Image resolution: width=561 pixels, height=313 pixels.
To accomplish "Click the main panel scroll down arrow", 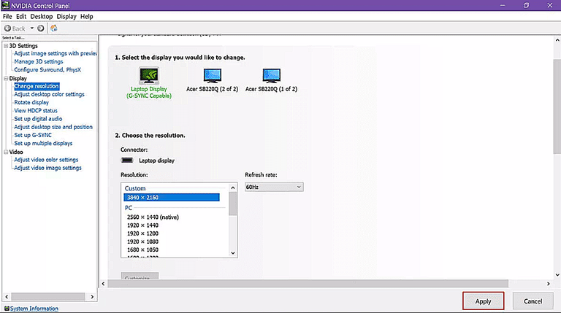I will [557, 275].
